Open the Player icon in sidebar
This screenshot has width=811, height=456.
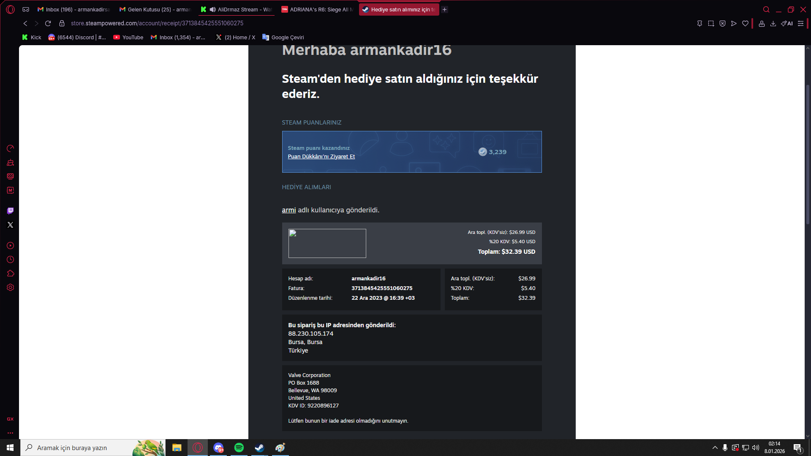(11, 246)
